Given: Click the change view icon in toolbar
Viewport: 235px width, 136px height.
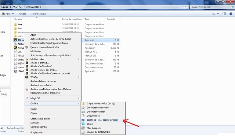Looking at the screenshot, I should click(214, 14).
